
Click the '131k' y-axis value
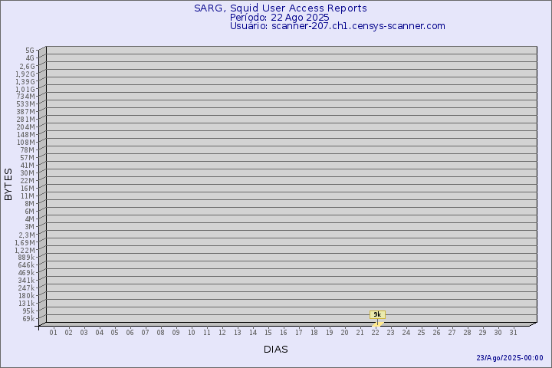click(26, 304)
